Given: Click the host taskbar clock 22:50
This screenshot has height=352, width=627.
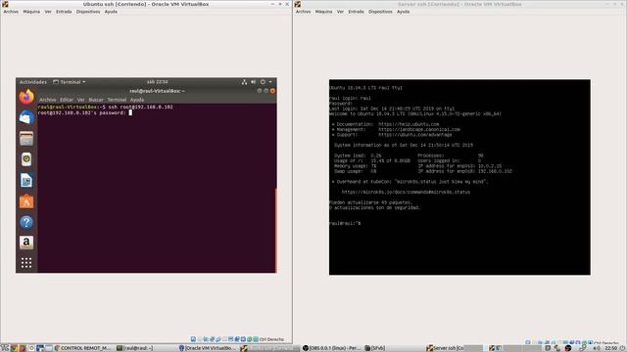Looking at the screenshot, I should pos(611,348).
